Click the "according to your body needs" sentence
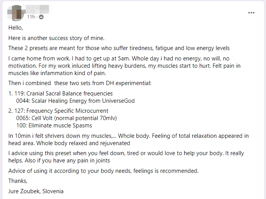Image resolution: width=266 pixels, height=199 pixels. tap(103, 171)
